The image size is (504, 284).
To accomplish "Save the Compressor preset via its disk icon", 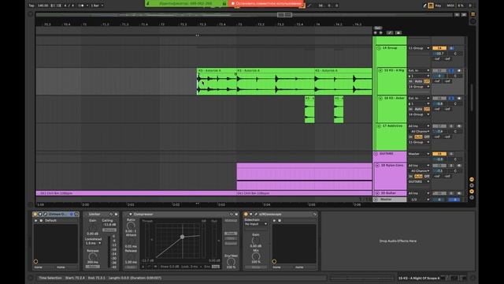I will [236, 214].
